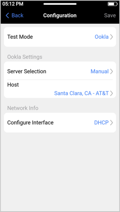Viewport: 120px width, 212px height.
Task: Click the Ookla Settings section header
Action: point(25,57)
